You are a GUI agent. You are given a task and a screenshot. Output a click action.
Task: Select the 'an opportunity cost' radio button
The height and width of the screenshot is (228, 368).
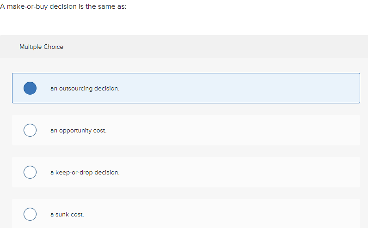tap(30, 130)
